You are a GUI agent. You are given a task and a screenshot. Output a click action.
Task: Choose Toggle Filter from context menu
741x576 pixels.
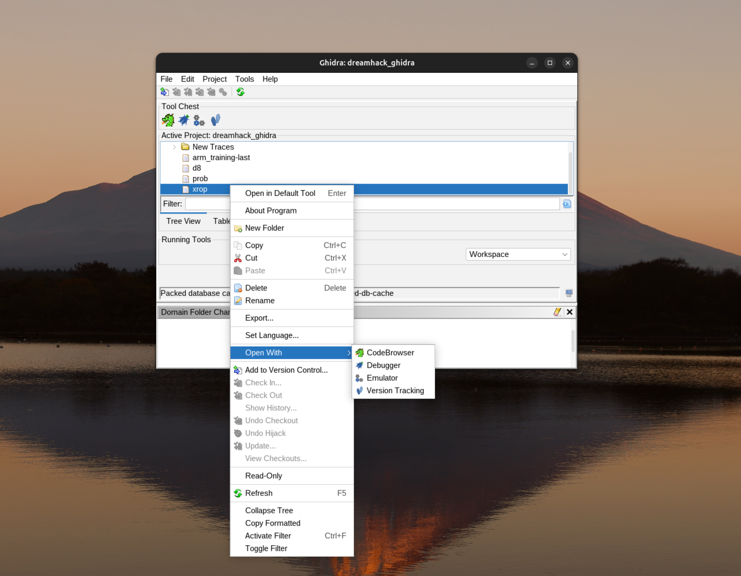pyautogui.click(x=292, y=548)
